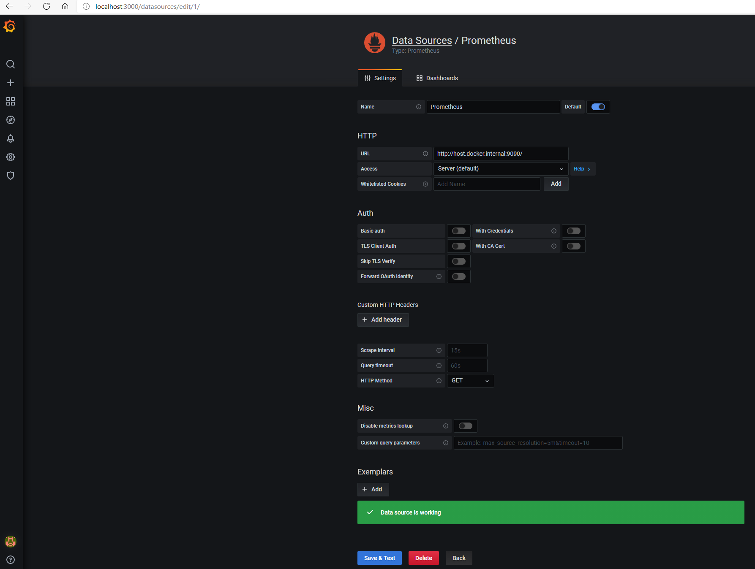Enable the Basic auth switch
The height and width of the screenshot is (569, 755).
click(459, 231)
